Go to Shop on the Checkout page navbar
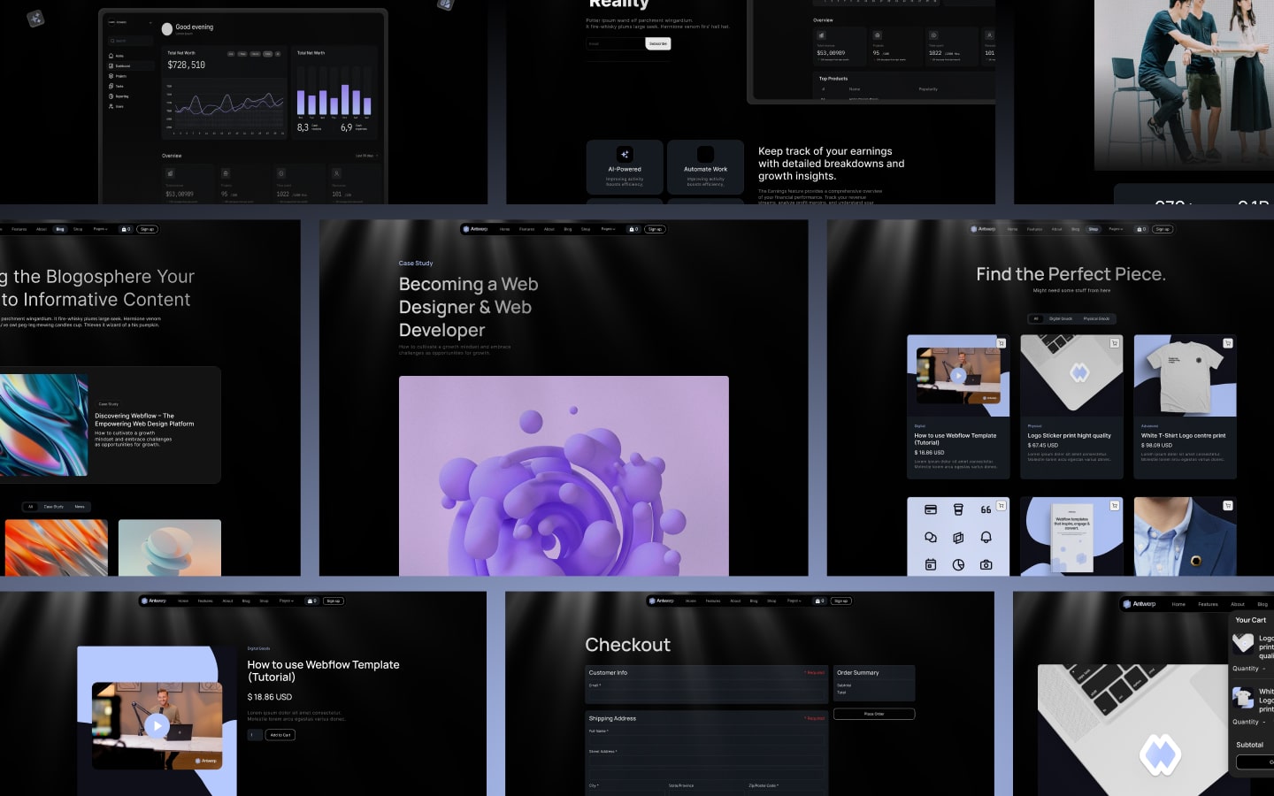This screenshot has height=796, width=1274. [x=771, y=601]
